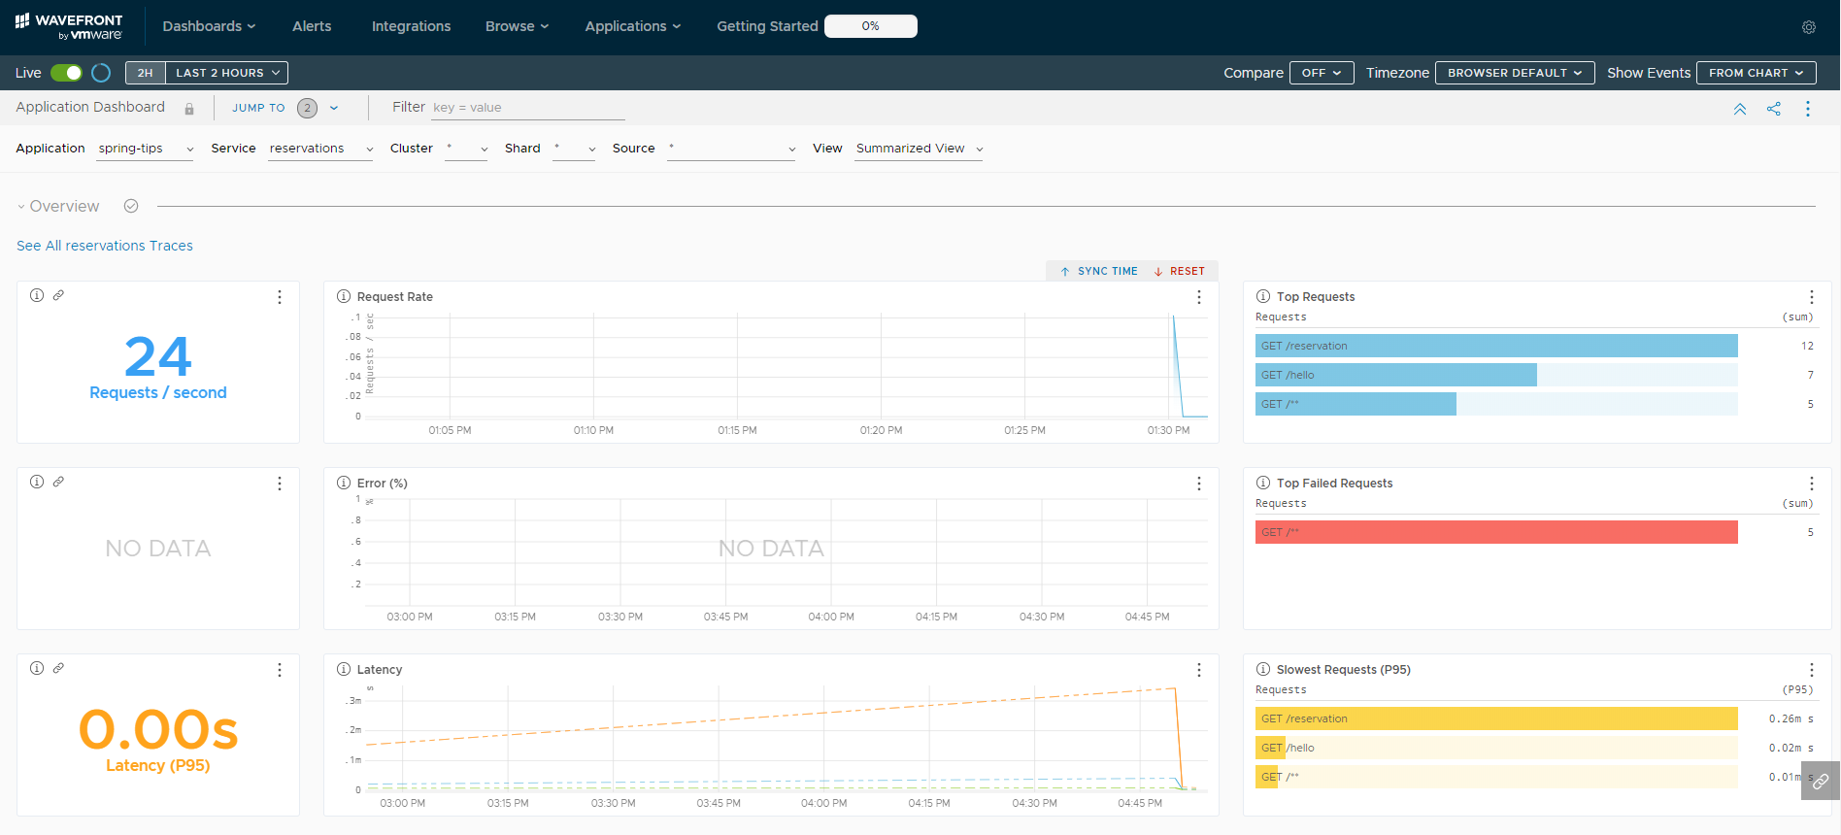
Task: Click info icon of Slowest Requests (P95) panel
Action: coord(1263,669)
